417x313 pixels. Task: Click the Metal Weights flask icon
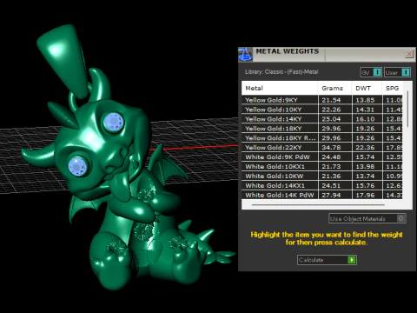pyautogui.click(x=245, y=55)
